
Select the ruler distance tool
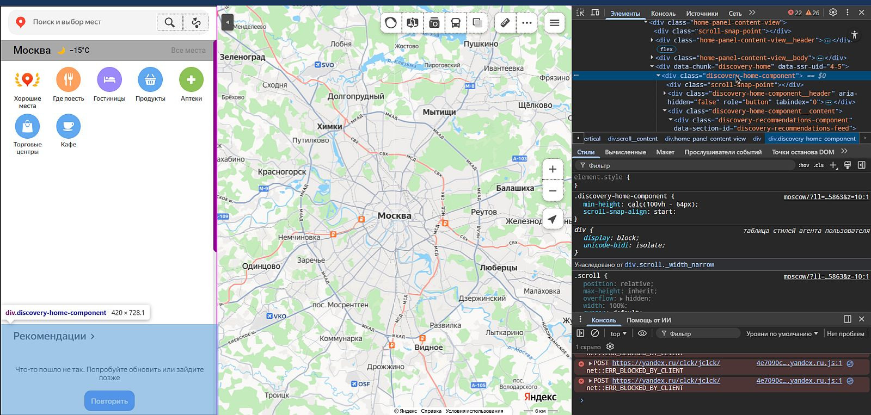[x=505, y=23]
